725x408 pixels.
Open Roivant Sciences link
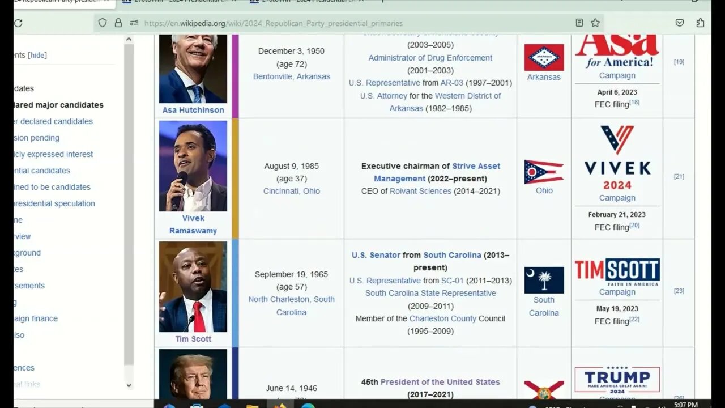click(x=420, y=191)
